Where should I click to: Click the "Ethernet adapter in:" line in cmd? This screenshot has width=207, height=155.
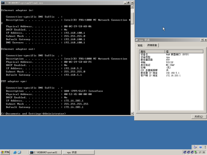[x=17, y=10]
